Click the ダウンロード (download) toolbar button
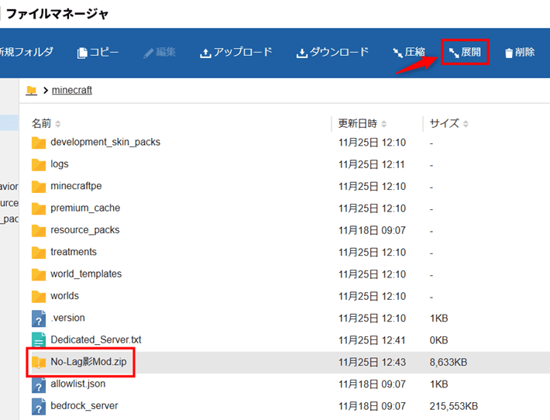The width and height of the screenshot is (550, 420). [332, 53]
